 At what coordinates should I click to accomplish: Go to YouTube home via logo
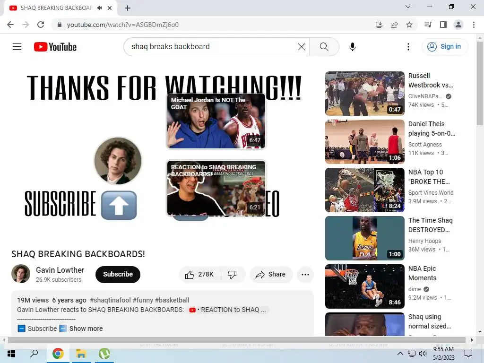pyautogui.click(x=55, y=47)
